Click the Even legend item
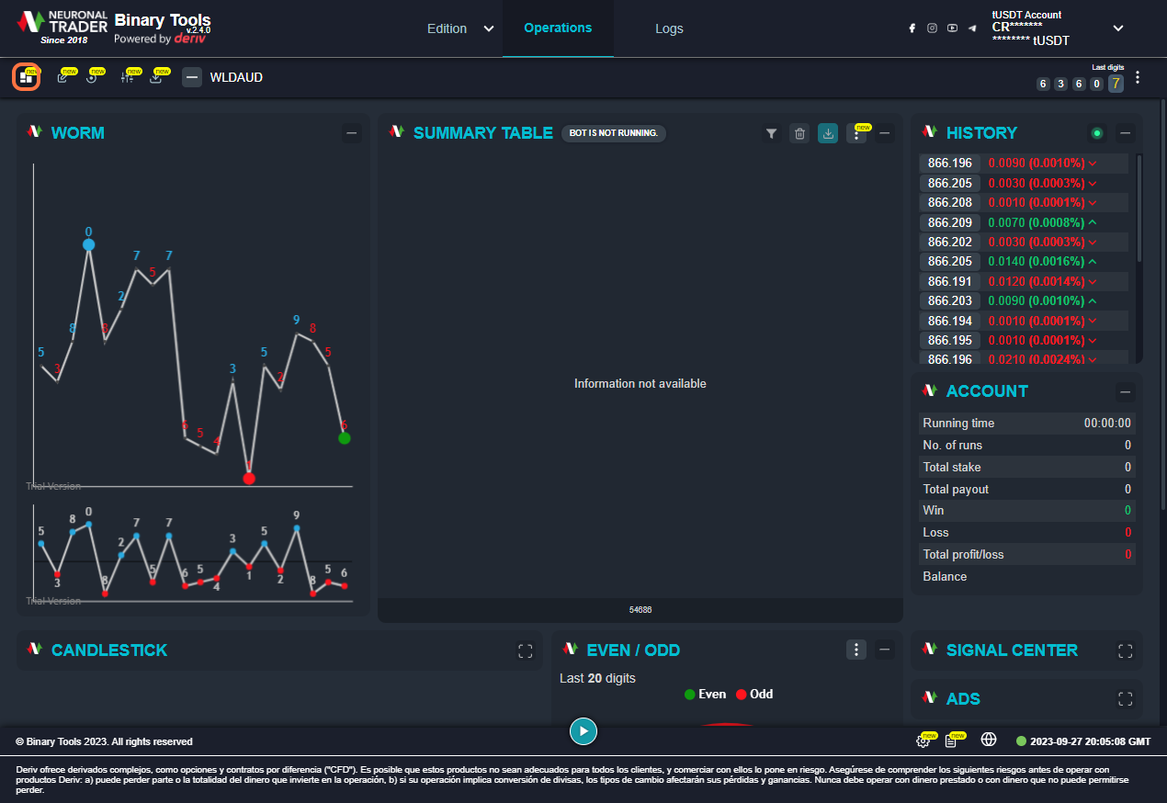The height and width of the screenshot is (803, 1167). point(705,694)
